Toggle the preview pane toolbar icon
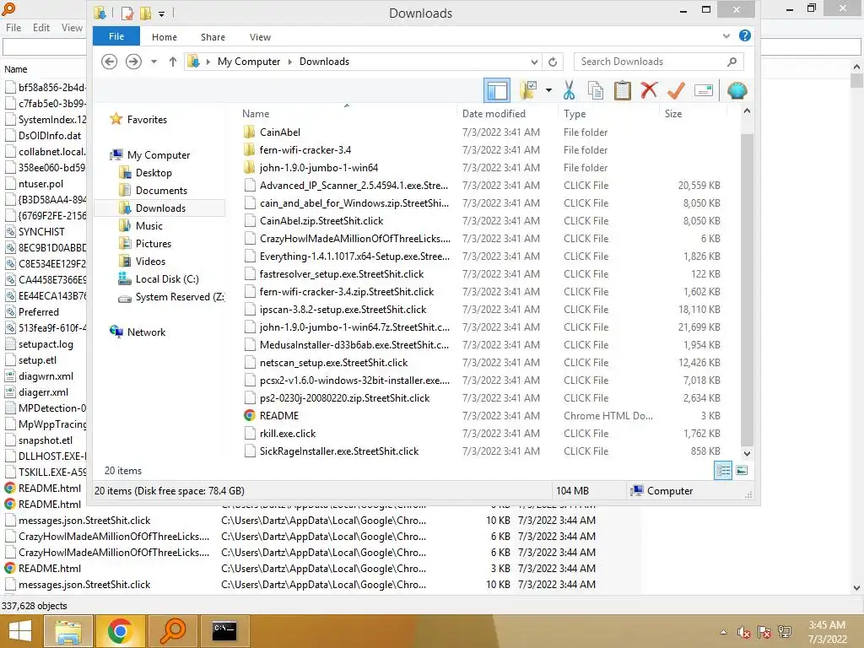Image resolution: width=864 pixels, height=648 pixels. [496, 90]
